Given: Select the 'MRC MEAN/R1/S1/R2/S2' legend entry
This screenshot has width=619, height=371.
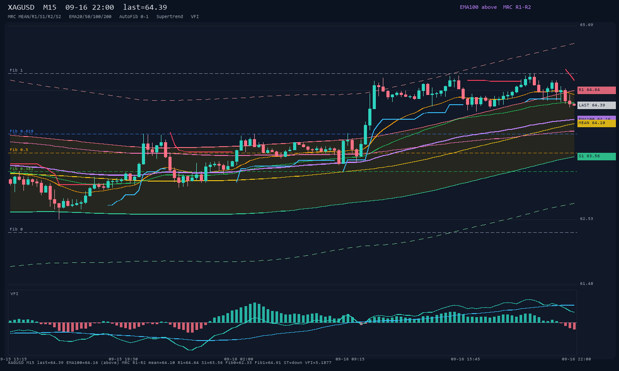Looking at the screenshot, I should [x=34, y=17].
